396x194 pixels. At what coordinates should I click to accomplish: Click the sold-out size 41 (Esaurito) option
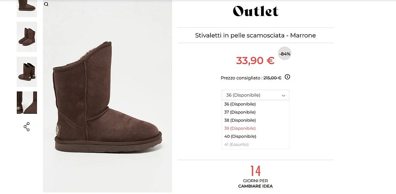click(x=236, y=144)
